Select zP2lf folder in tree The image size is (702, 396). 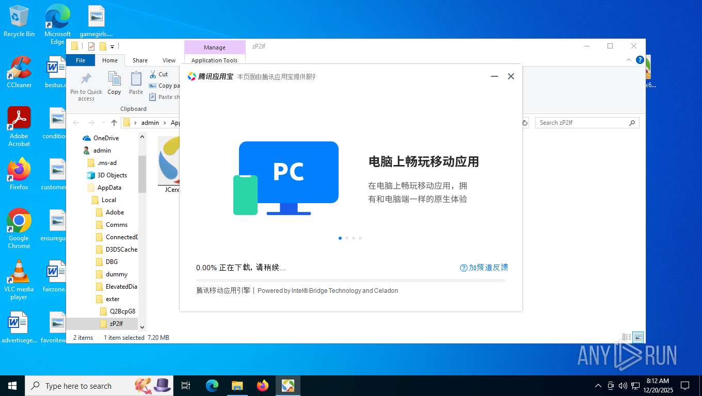coord(117,324)
